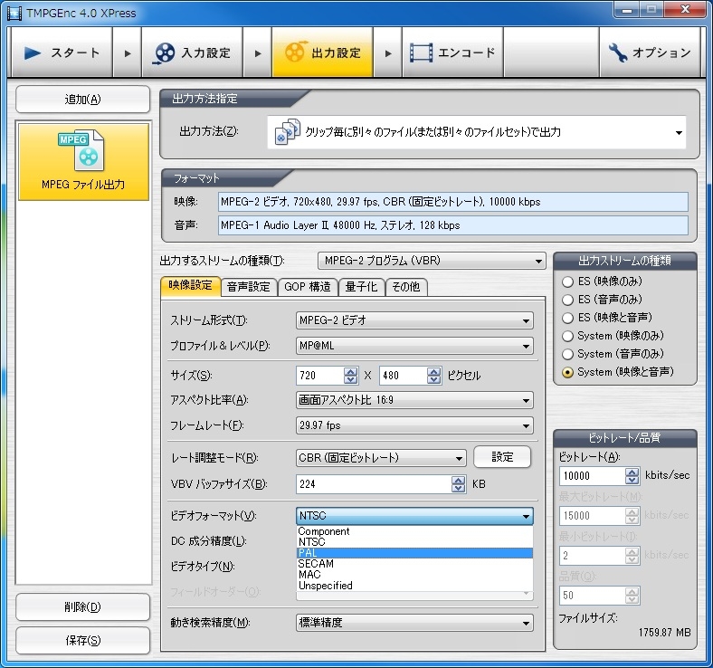Switch to the 音声設定 tab
The height and width of the screenshot is (668, 713).
(248, 287)
